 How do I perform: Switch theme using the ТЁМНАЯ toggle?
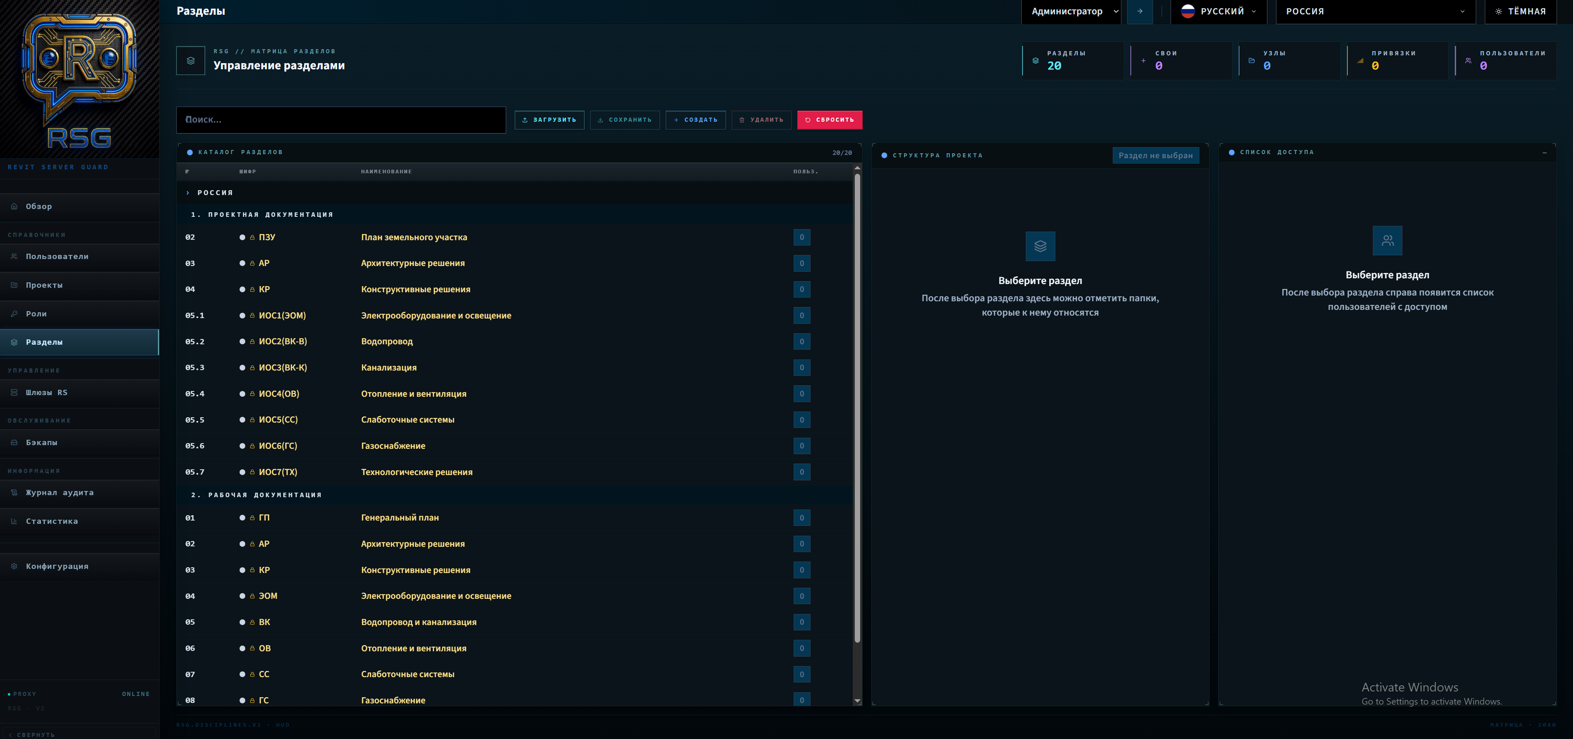pos(1520,11)
